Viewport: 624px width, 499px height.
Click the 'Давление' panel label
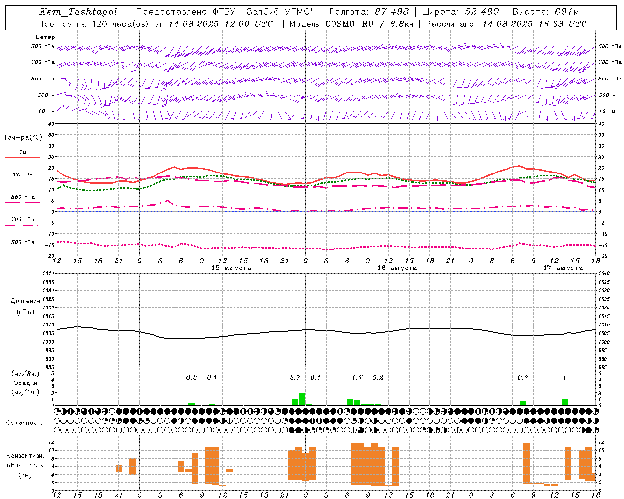25,301
